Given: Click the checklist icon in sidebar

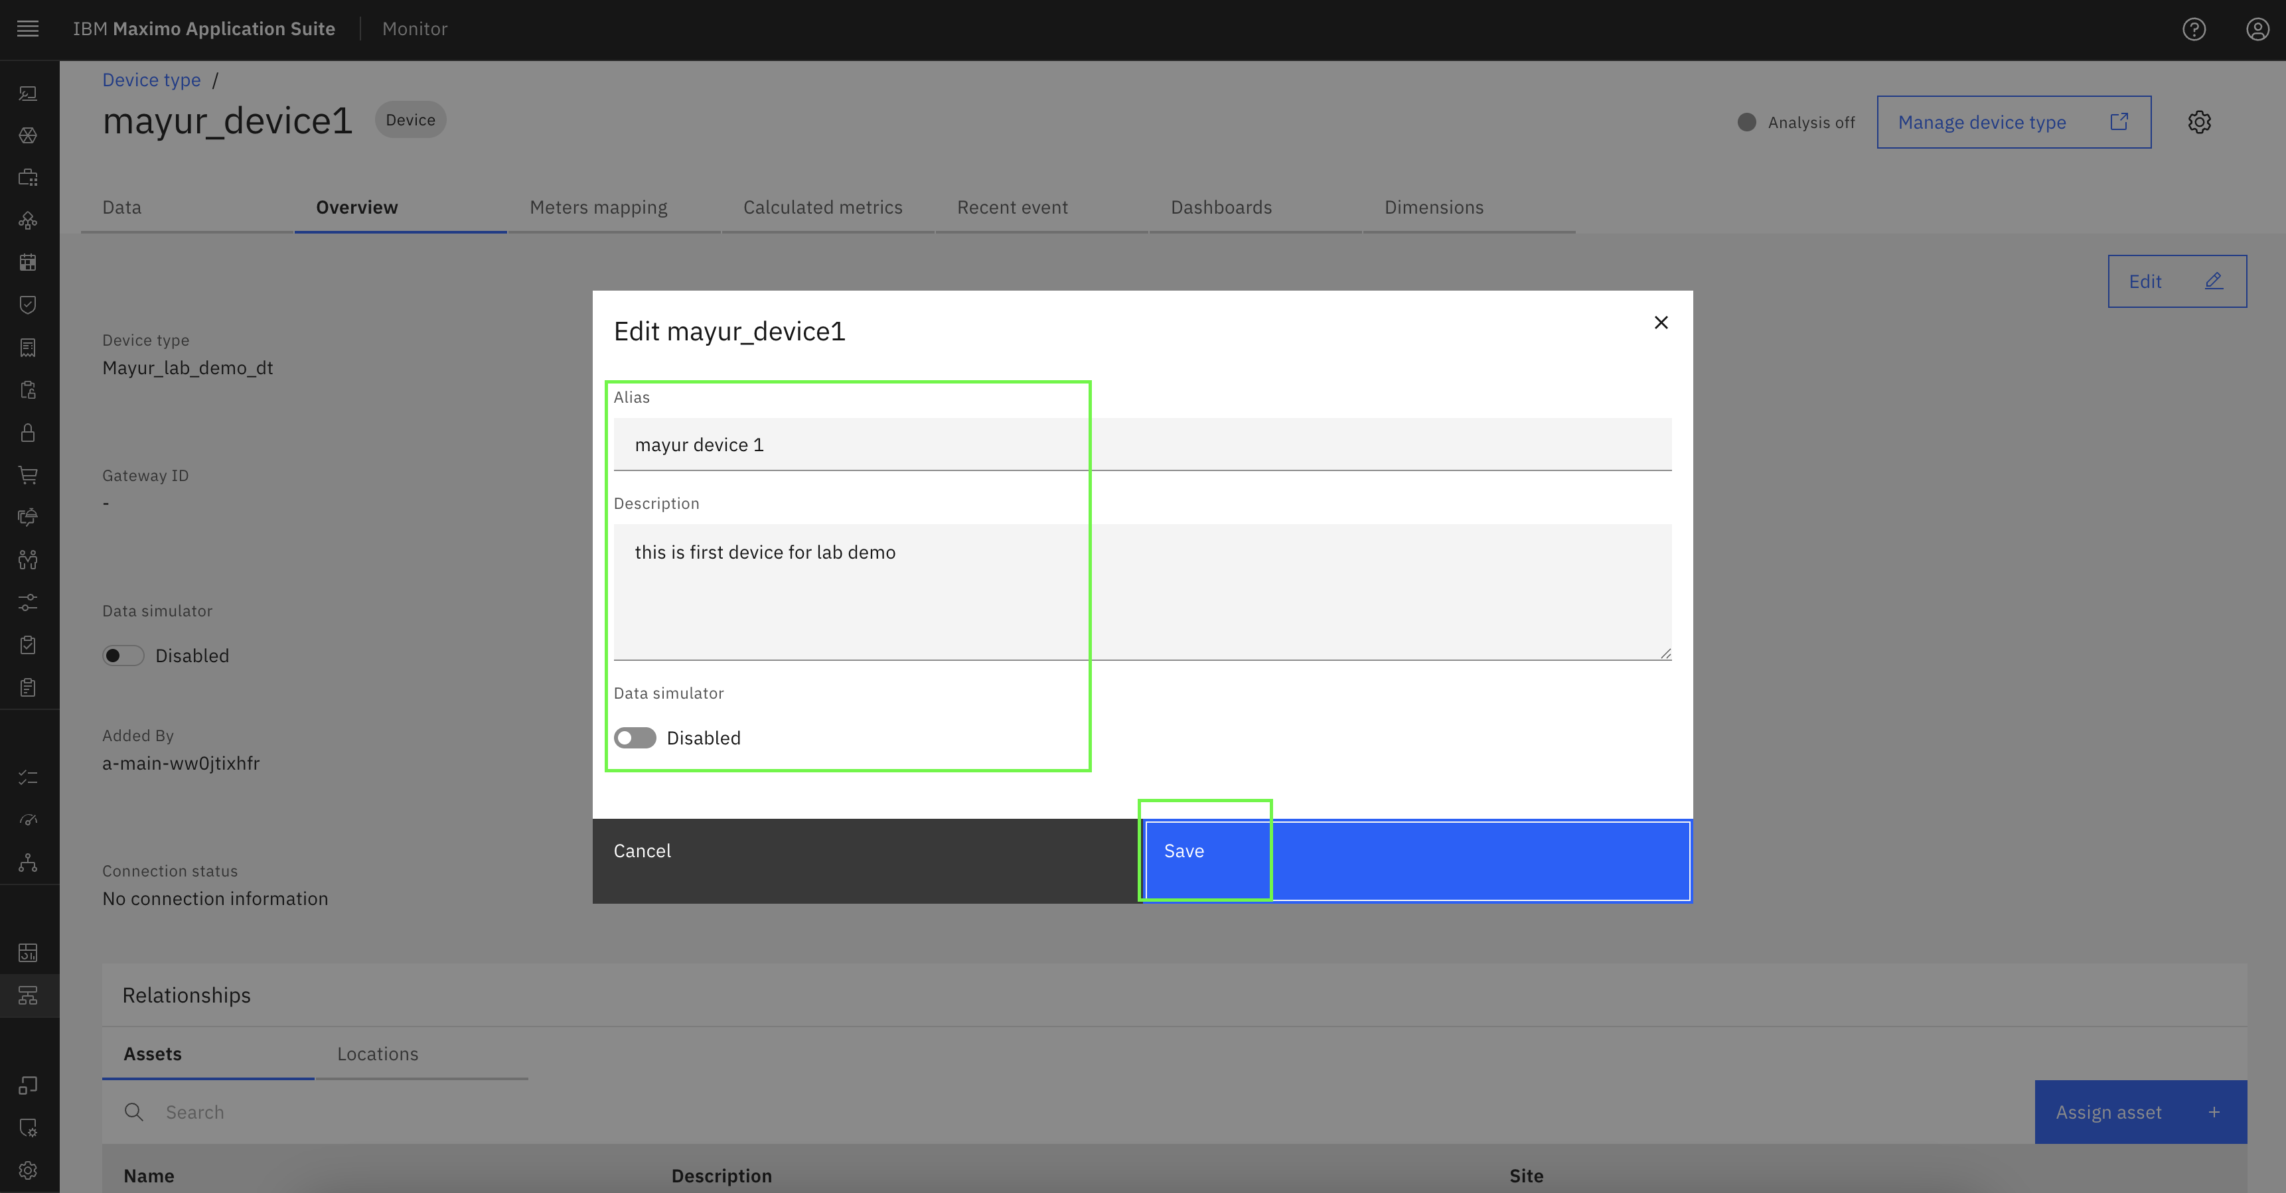Looking at the screenshot, I should tap(29, 777).
